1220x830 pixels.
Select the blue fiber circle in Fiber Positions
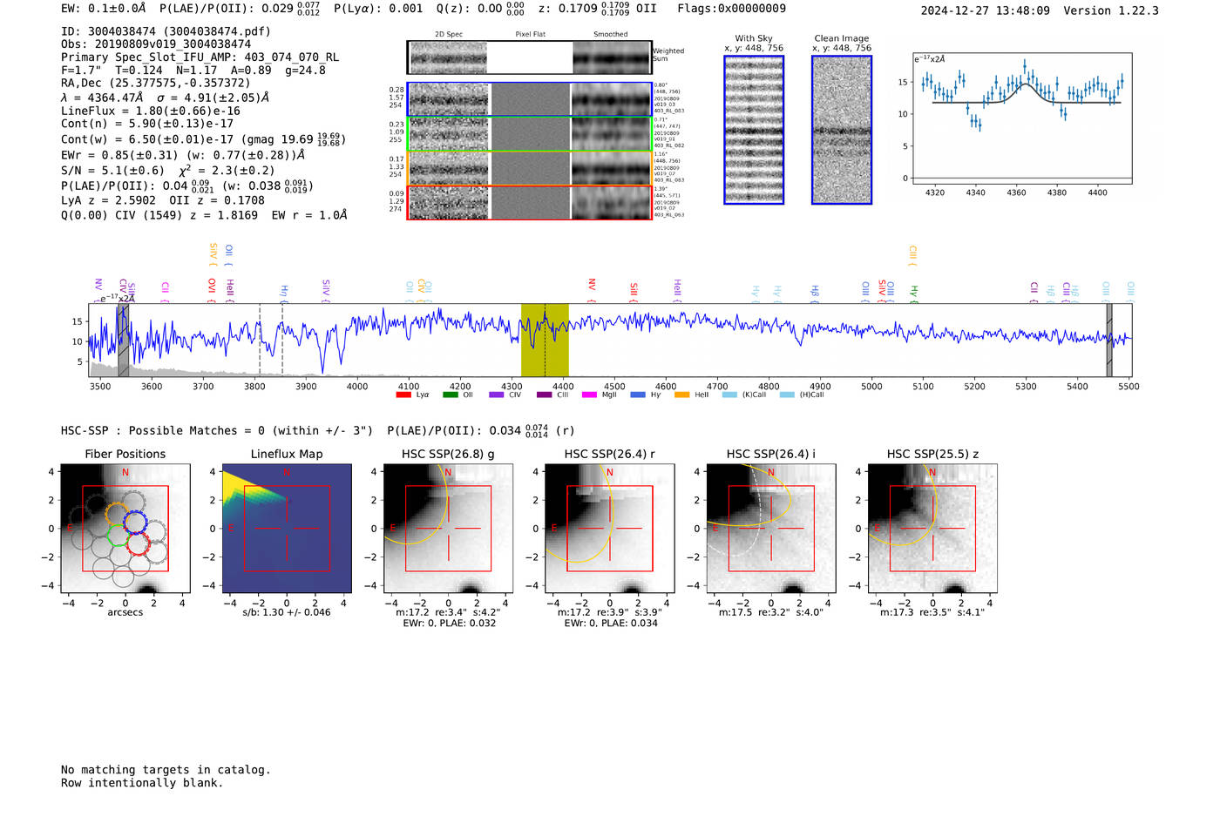pyautogui.click(x=135, y=522)
